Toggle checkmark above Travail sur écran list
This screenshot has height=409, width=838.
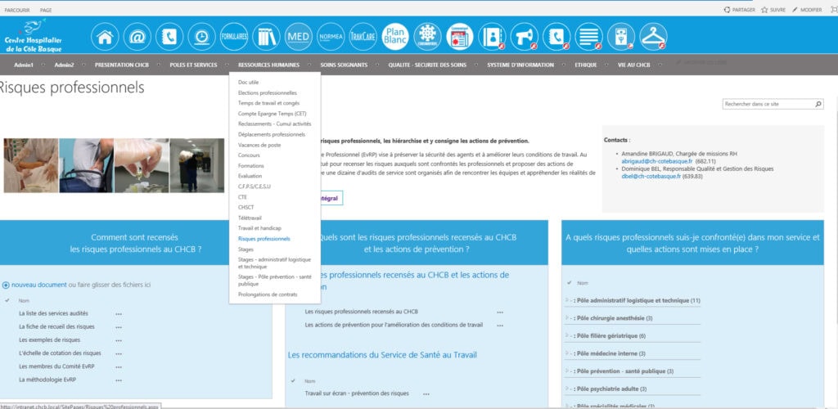pyautogui.click(x=293, y=380)
